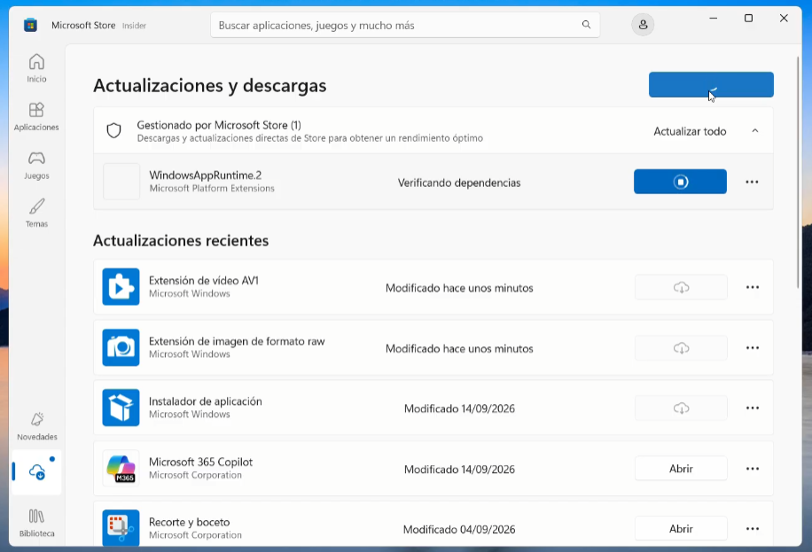Click the Instalador de aplicación box icon
812x552 pixels.
tap(121, 408)
